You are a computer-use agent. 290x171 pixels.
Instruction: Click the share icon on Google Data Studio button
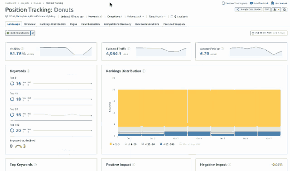click(x=238, y=9)
